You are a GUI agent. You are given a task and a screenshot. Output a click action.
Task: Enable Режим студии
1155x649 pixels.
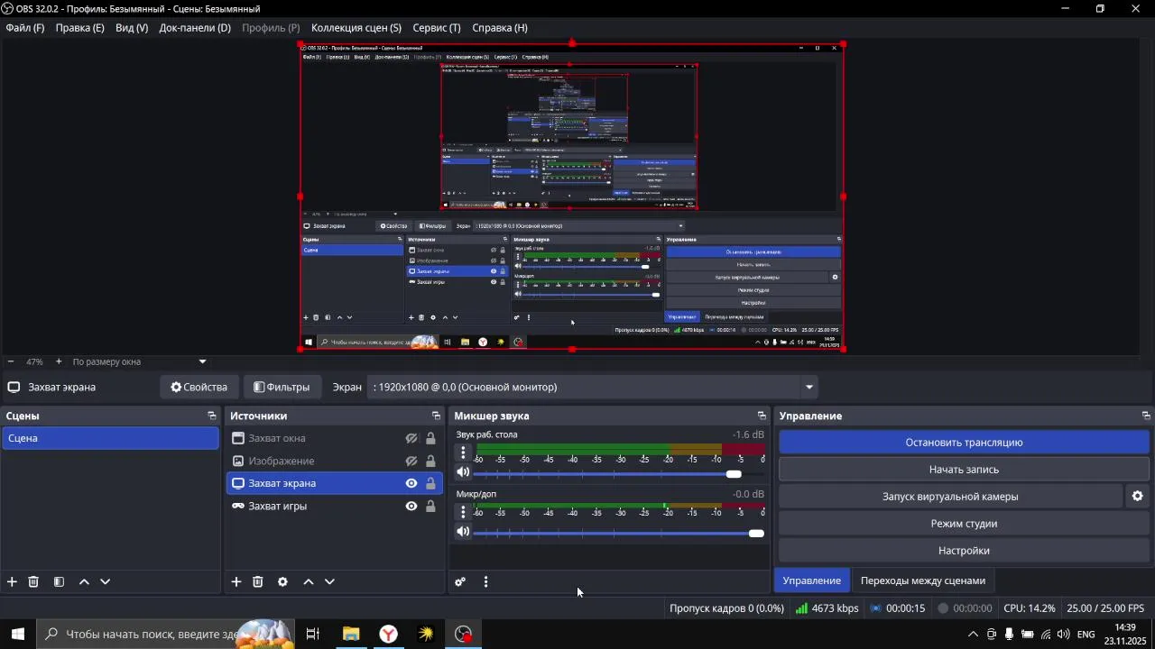pos(964,524)
